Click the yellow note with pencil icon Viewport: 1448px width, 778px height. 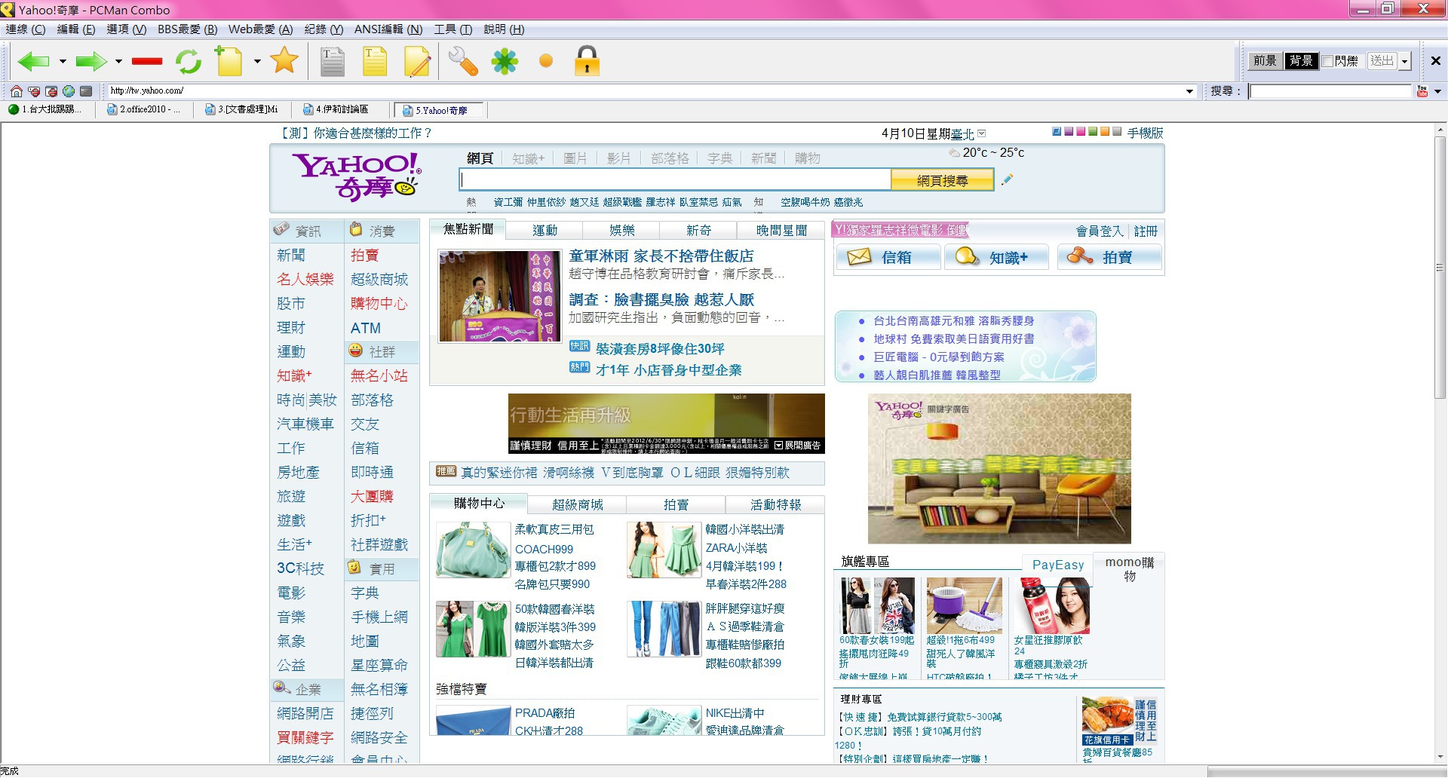(x=417, y=61)
